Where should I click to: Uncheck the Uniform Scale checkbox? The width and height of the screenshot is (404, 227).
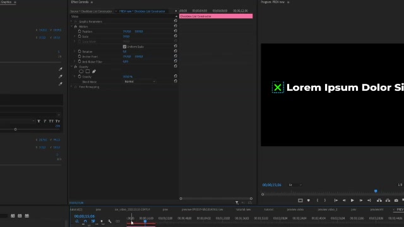pyautogui.click(x=124, y=47)
